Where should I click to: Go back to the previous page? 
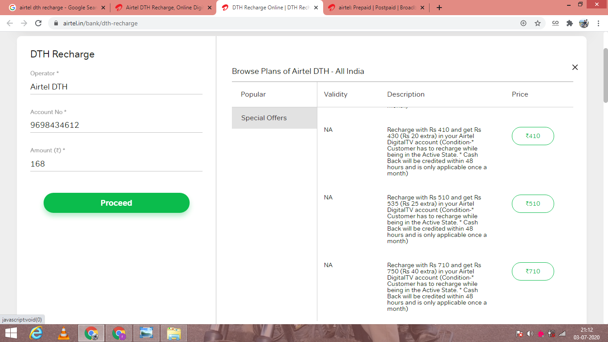pyautogui.click(x=10, y=23)
